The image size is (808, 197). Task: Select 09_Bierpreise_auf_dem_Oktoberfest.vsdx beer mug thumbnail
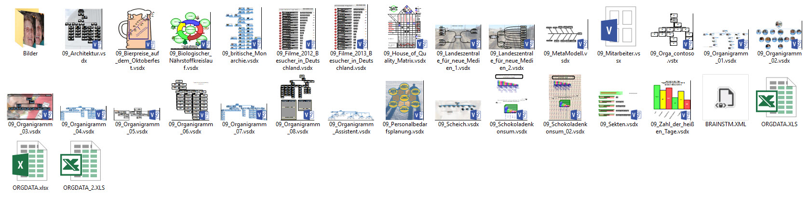pyautogui.click(x=137, y=30)
